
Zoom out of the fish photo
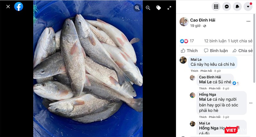pyautogui.click(x=148, y=8)
